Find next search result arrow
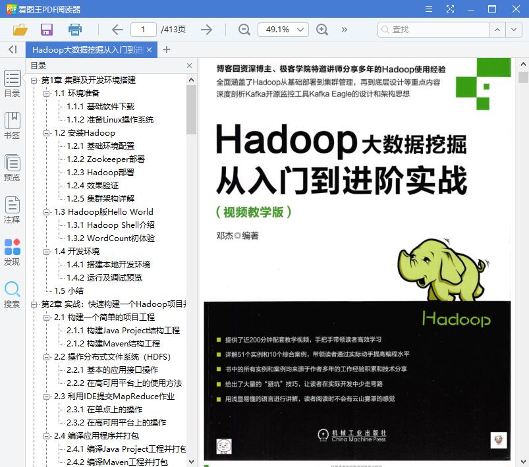Image resolution: width=529 pixels, height=467 pixels. 514,30
